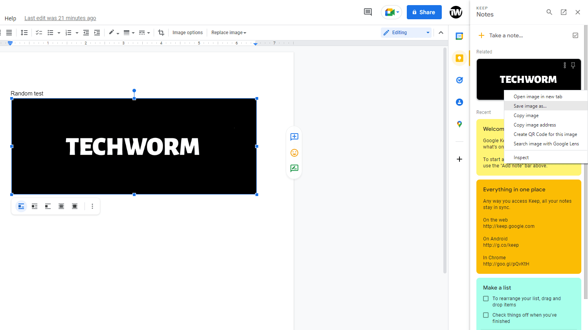The height and width of the screenshot is (330, 588).
Task: Open Contacts in the side panel
Action: click(459, 102)
